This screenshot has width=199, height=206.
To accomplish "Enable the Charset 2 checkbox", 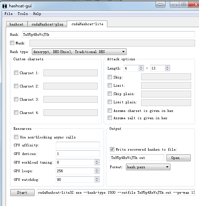I will (16, 86).
